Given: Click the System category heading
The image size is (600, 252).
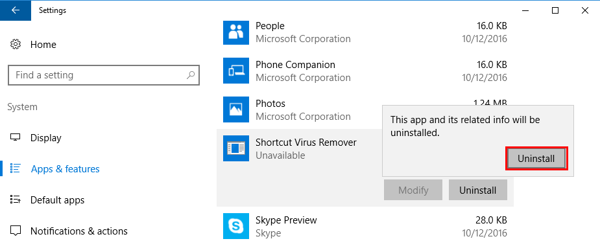Looking at the screenshot, I should [x=22, y=107].
